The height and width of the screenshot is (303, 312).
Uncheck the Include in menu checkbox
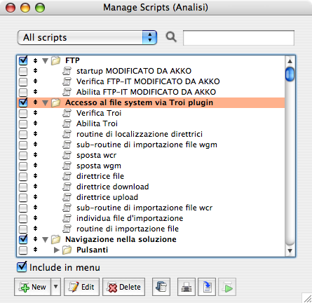pyautogui.click(x=22, y=267)
